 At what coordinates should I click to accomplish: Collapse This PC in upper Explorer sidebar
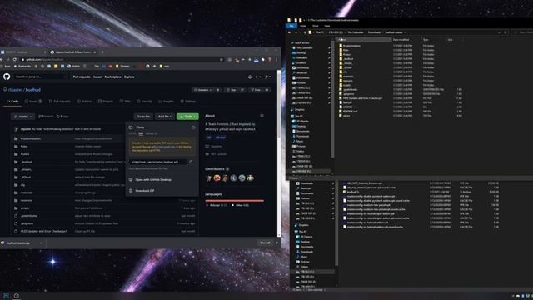pyautogui.click(x=292, y=116)
